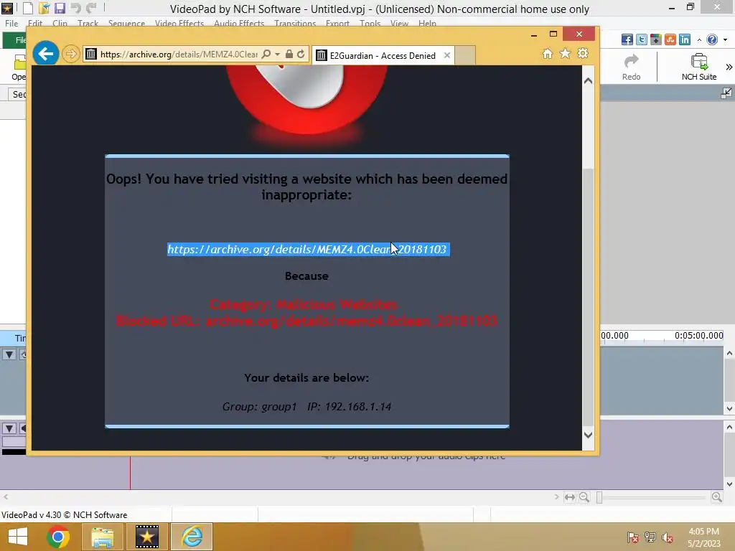This screenshot has height=551, width=735.
Task: Share via StumbleUpon icon in VideoPad
Action: pos(670,39)
